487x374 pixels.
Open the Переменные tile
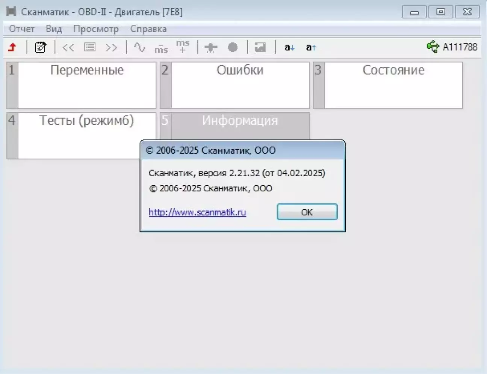(x=82, y=85)
